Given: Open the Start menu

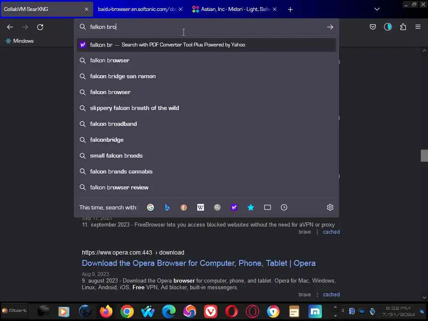Looking at the screenshot, I should pyautogui.click(x=15, y=311).
